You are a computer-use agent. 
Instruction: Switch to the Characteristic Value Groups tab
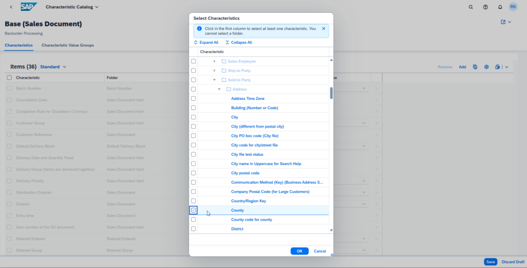[67, 45]
